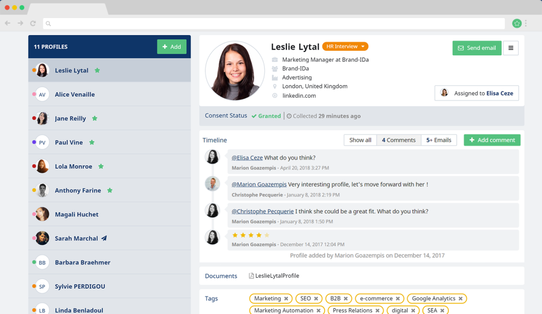This screenshot has height=314, width=542.
Task: Filter timeline by 5+ Emails
Action: click(439, 140)
